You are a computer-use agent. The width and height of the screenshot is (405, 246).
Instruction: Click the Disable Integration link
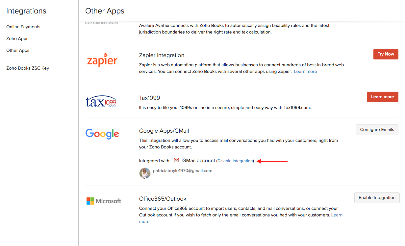[x=235, y=161]
